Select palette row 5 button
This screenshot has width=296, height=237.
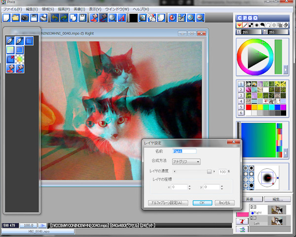pyautogui.click(x=241, y=107)
